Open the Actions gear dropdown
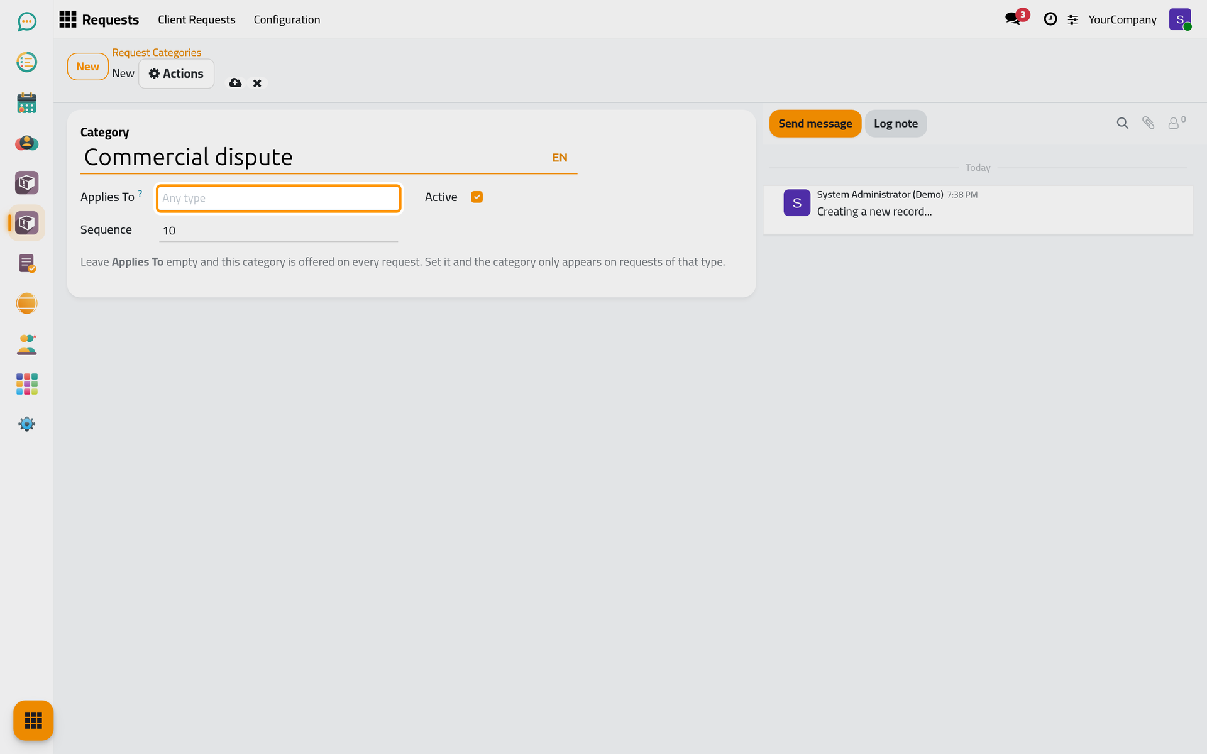 coord(176,74)
